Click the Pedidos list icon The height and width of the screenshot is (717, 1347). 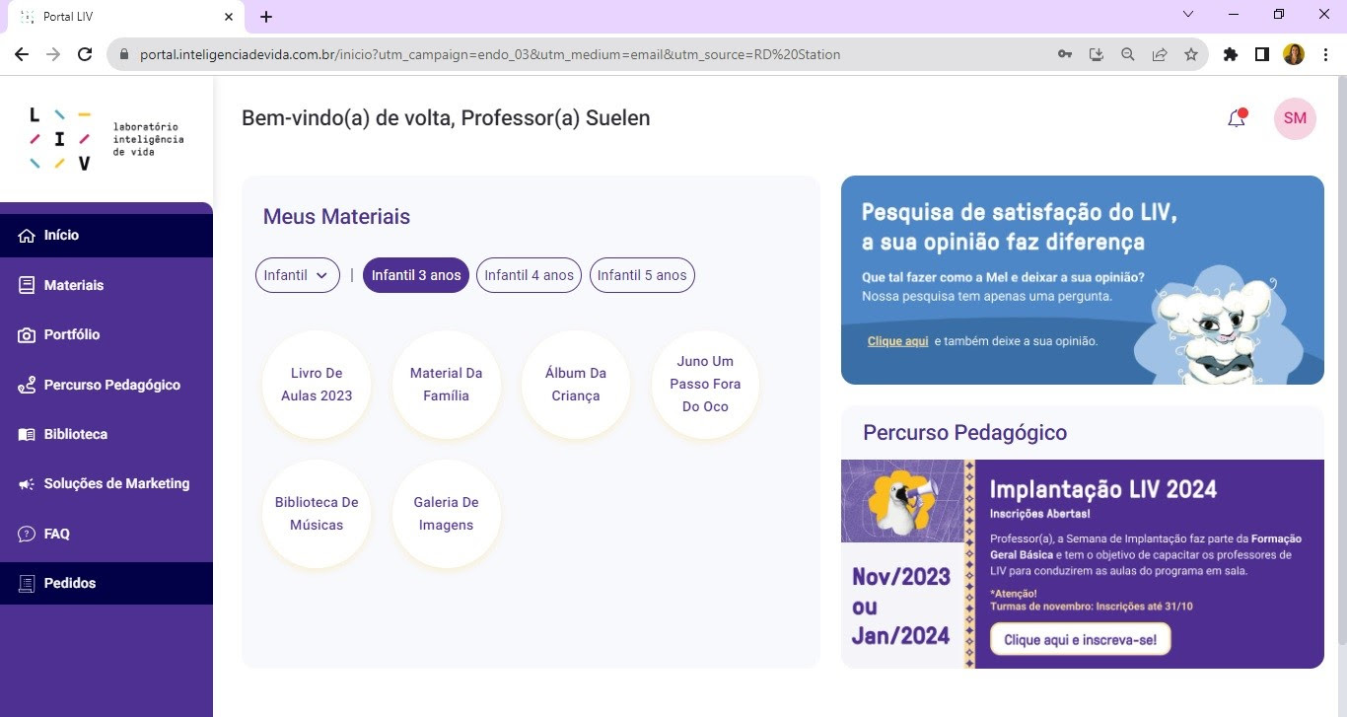pos(27,584)
